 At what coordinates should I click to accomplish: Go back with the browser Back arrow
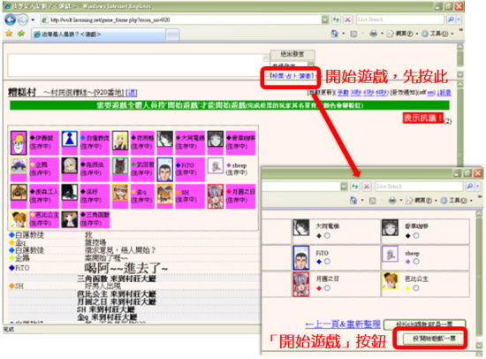point(10,19)
